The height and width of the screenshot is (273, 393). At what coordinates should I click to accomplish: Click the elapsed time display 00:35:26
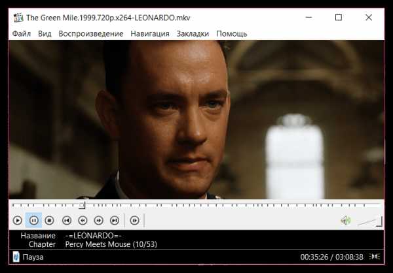pyautogui.click(x=314, y=257)
